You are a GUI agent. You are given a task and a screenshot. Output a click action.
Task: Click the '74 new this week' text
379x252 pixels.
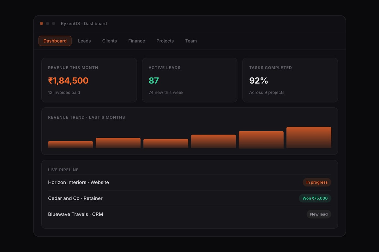click(166, 92)
